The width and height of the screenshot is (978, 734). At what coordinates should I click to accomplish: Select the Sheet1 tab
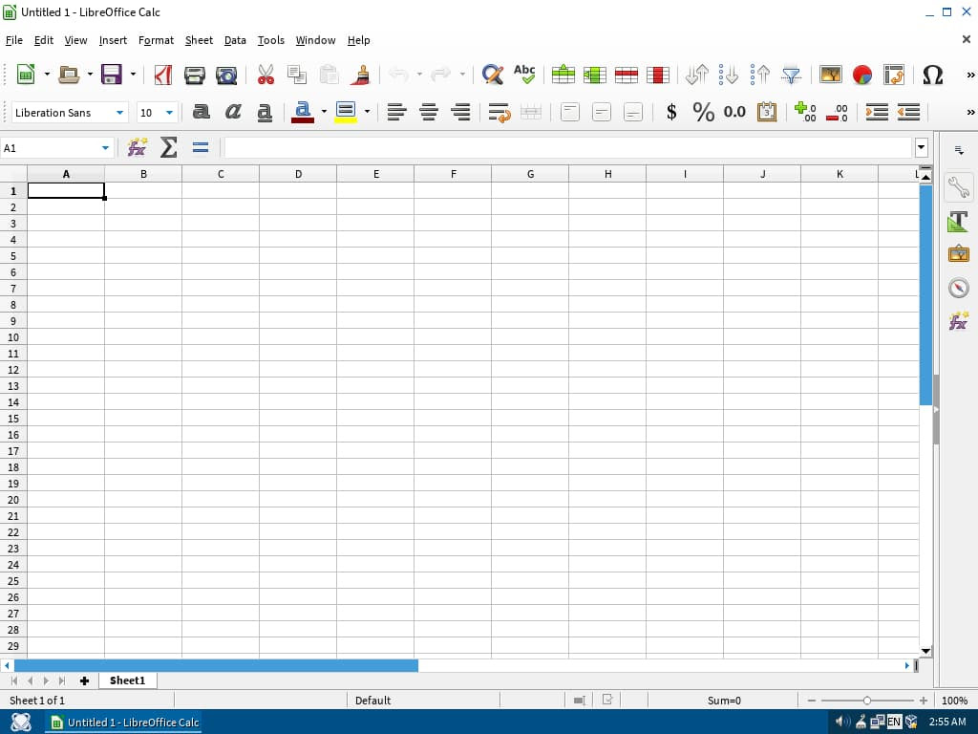(127, 680)
